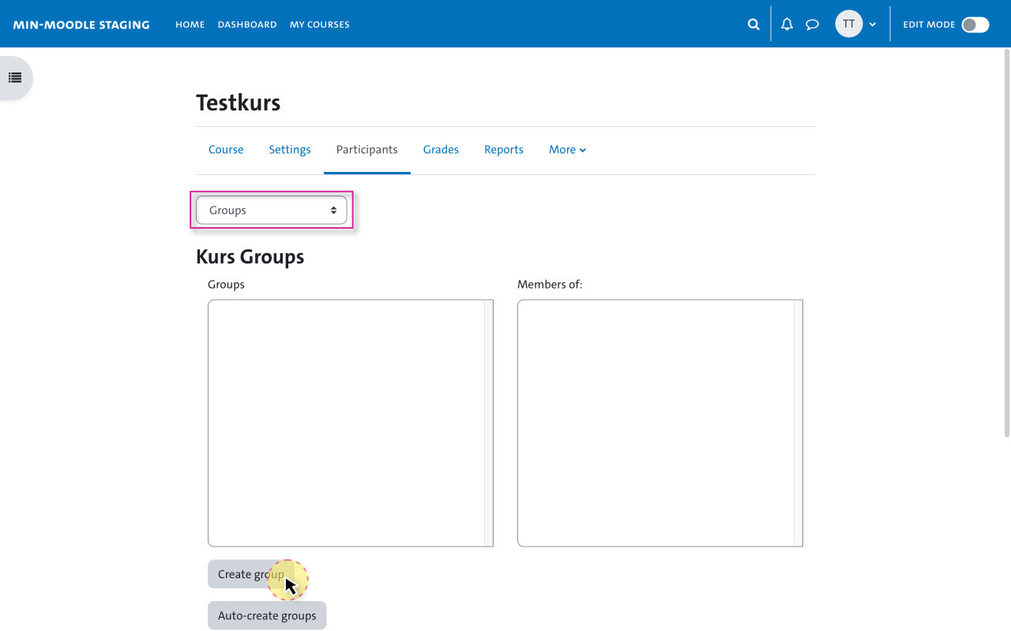Open the Groups dropdown selector

click(x=272, y=211)
